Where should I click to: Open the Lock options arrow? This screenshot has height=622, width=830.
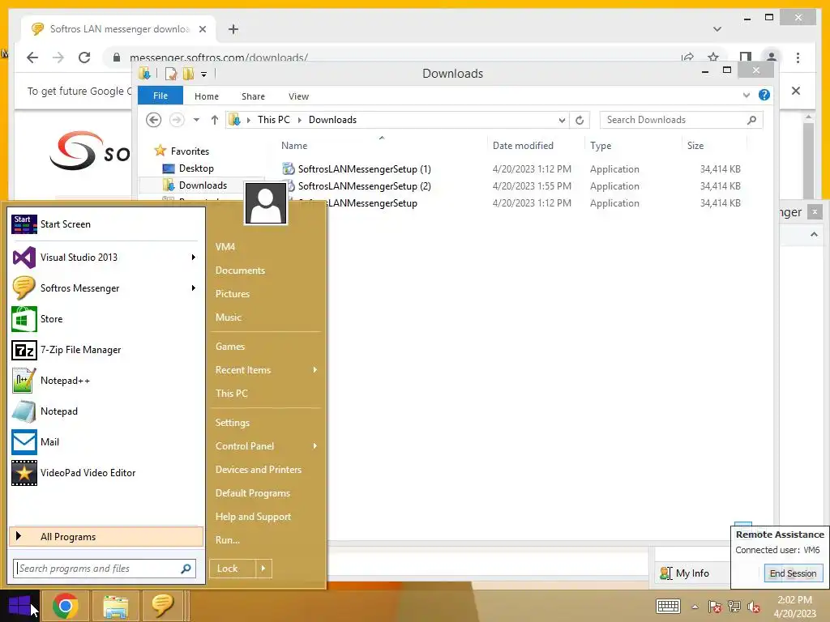click(263, 569)
